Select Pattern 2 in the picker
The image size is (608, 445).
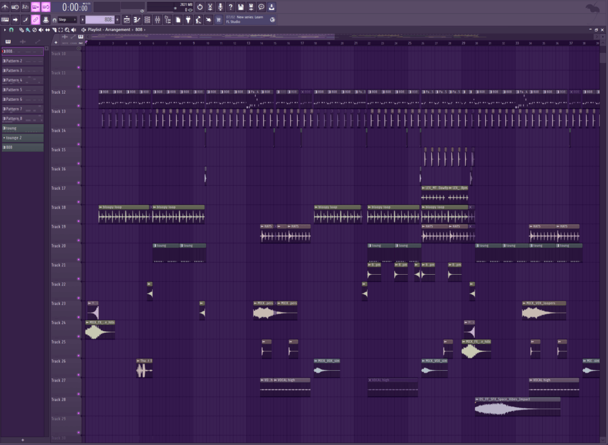point(23,61)
